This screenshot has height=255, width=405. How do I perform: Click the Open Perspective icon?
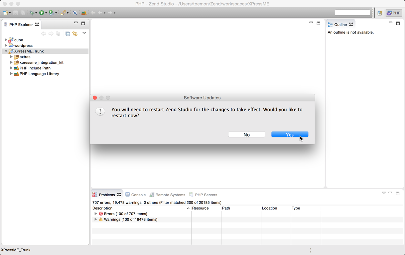coord(380,13)
